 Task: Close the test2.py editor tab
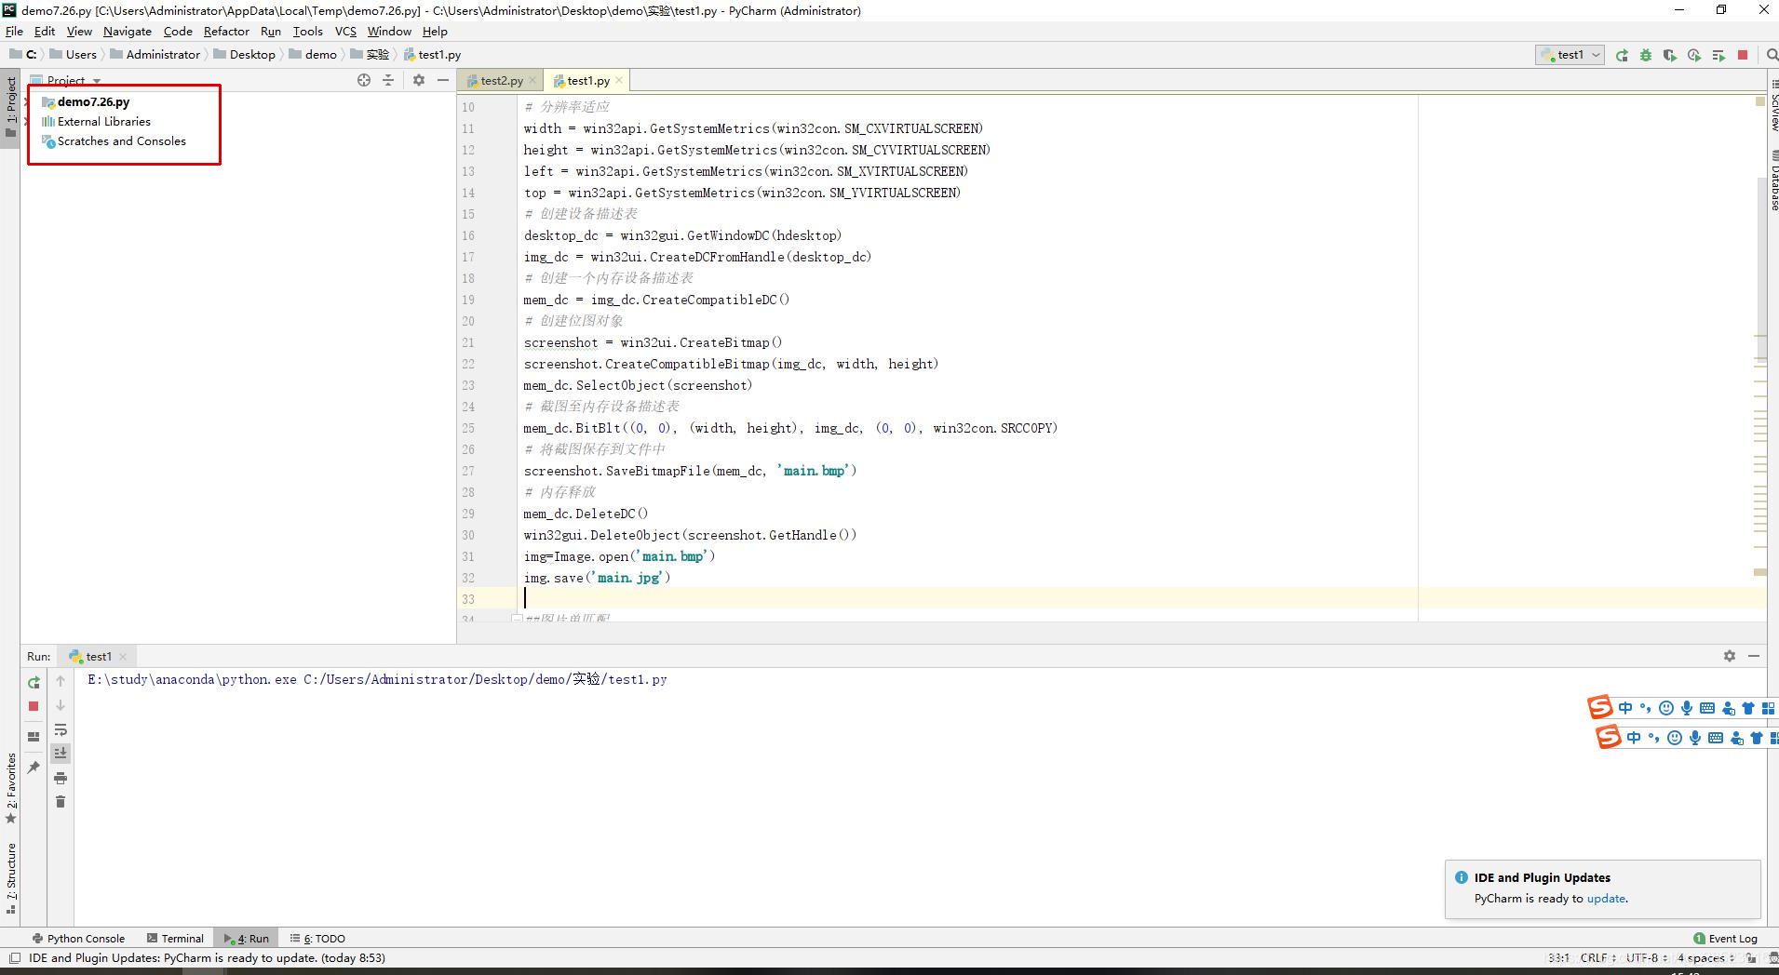click(532, 81)
